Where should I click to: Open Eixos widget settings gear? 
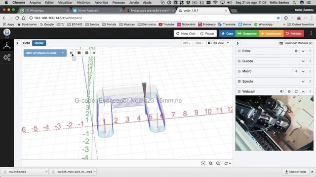pos(296,51)
